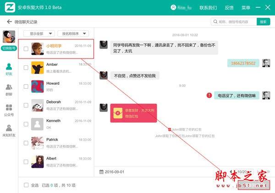This screenshot has height=193, width=275.
Task: Open 群聊 group chats section
Action: (9, 90)
